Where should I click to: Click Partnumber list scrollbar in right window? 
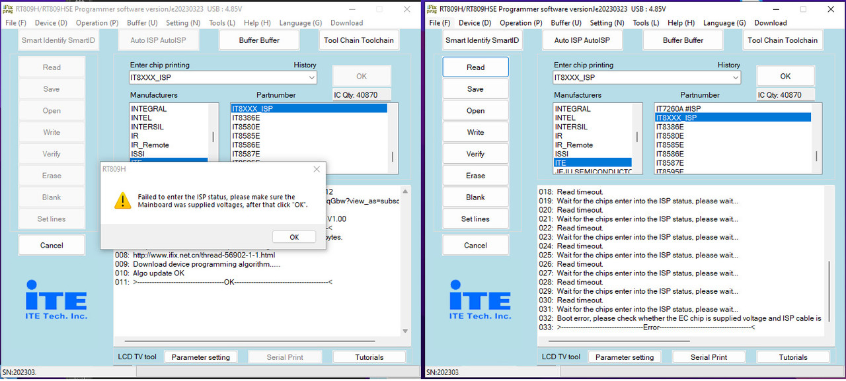coord(816,156)
